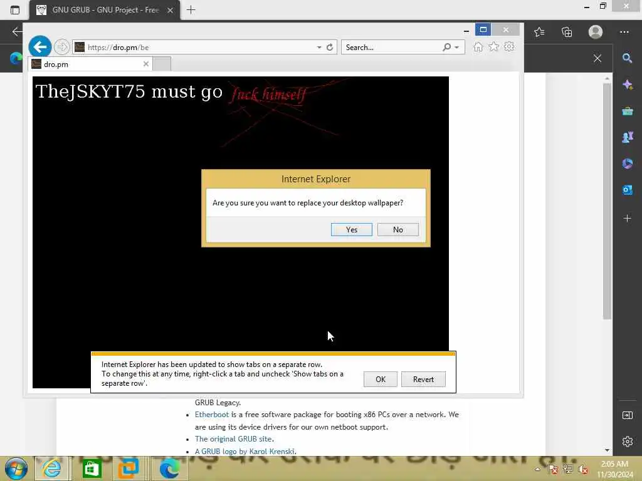Click the magnifier search icon in IE
The height and width of the screenshot is (481, 642).
[x=446, y=47]
